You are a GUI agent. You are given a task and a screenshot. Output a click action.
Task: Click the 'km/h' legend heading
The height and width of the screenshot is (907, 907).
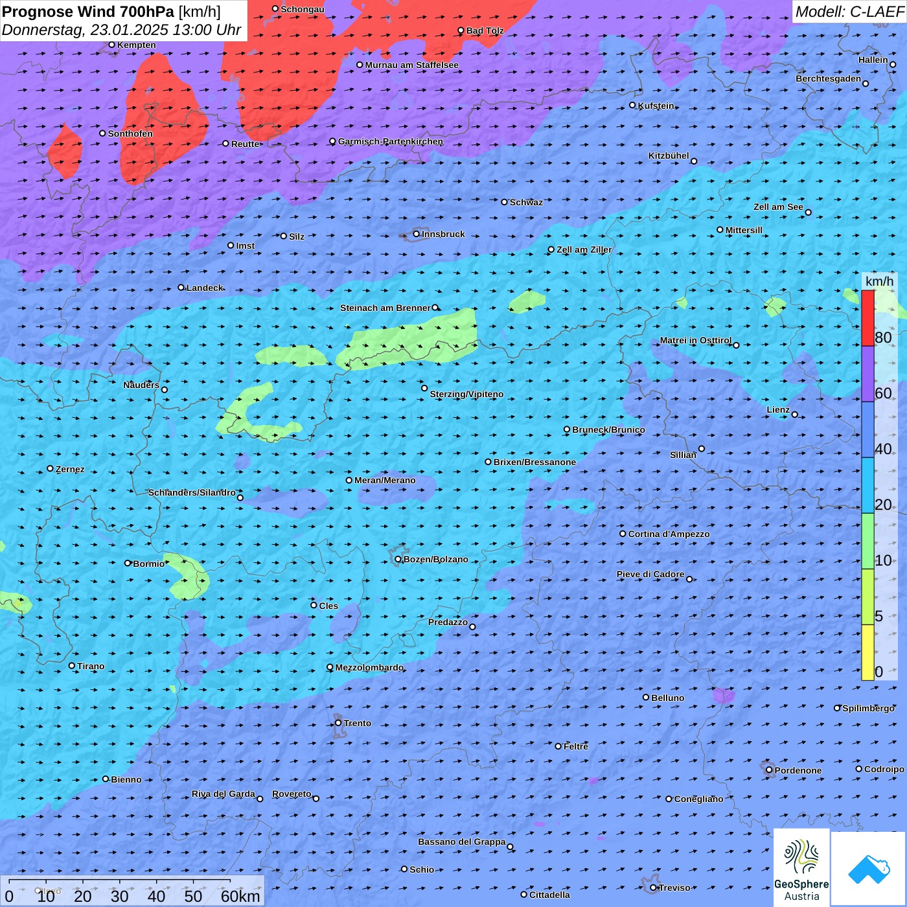pyautogui.click(x=879, y=281)
